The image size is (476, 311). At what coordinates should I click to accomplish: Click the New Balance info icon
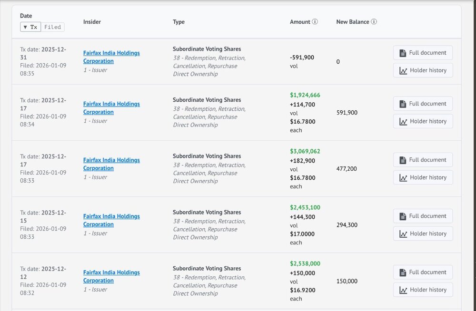click(x=374, y=21)
